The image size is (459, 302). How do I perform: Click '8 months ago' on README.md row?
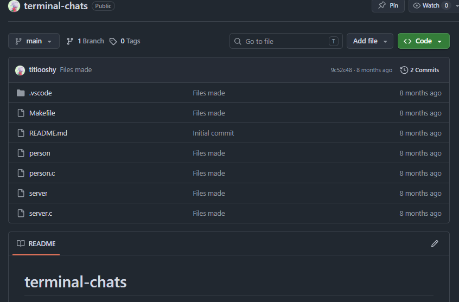pyautogui.click(x=420, y=133)
